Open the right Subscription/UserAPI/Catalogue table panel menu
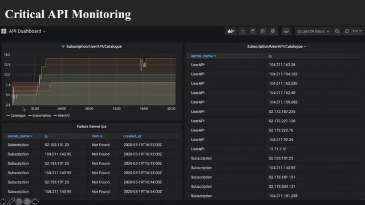The image size is (365, 205). pyautogui.click(x=276, y=47)
